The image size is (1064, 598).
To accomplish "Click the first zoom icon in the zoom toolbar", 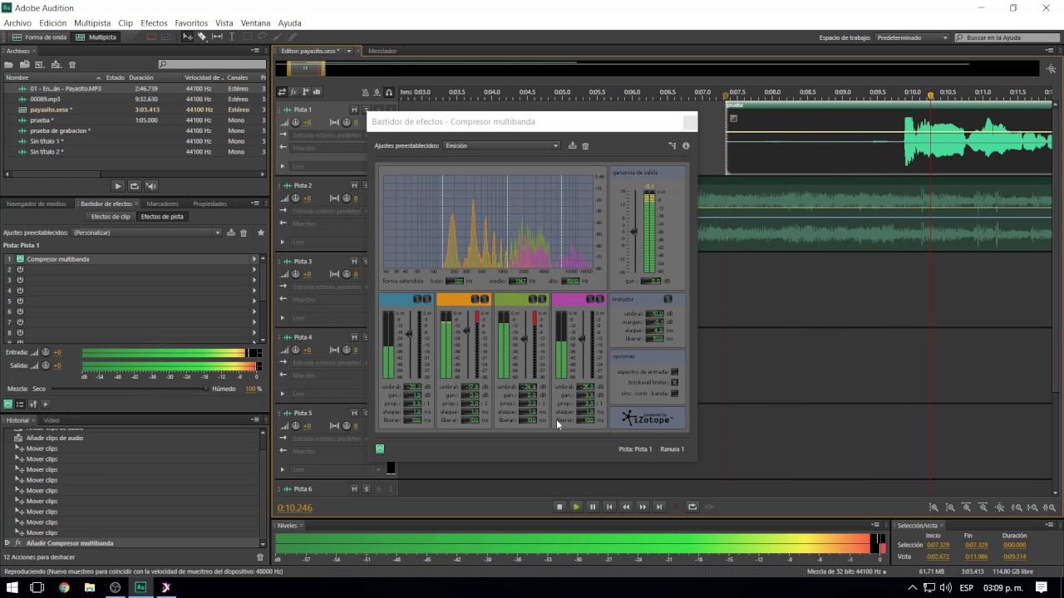I will (933, 507).
